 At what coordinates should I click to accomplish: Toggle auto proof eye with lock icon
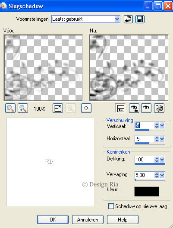click(134, 108)
